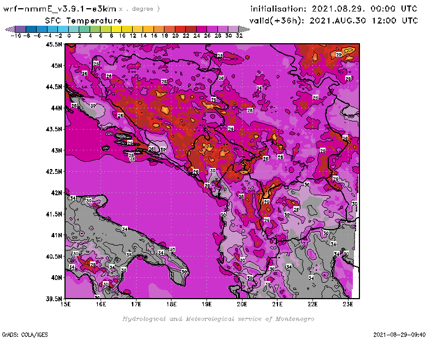The width and height of the screenshot is (437, 338).
Task: Click the 19E longitude label
Action: [206, 304]
